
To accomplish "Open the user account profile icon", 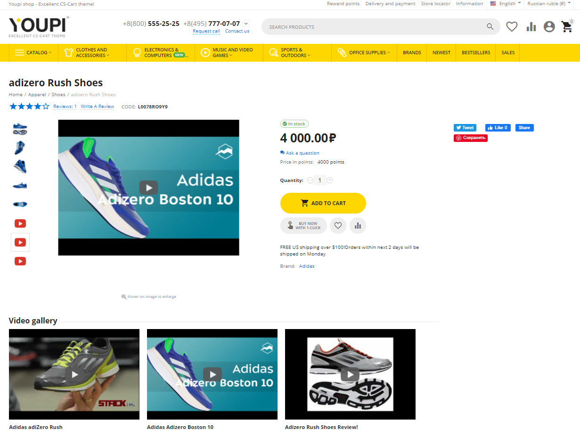I will point(549,27).
